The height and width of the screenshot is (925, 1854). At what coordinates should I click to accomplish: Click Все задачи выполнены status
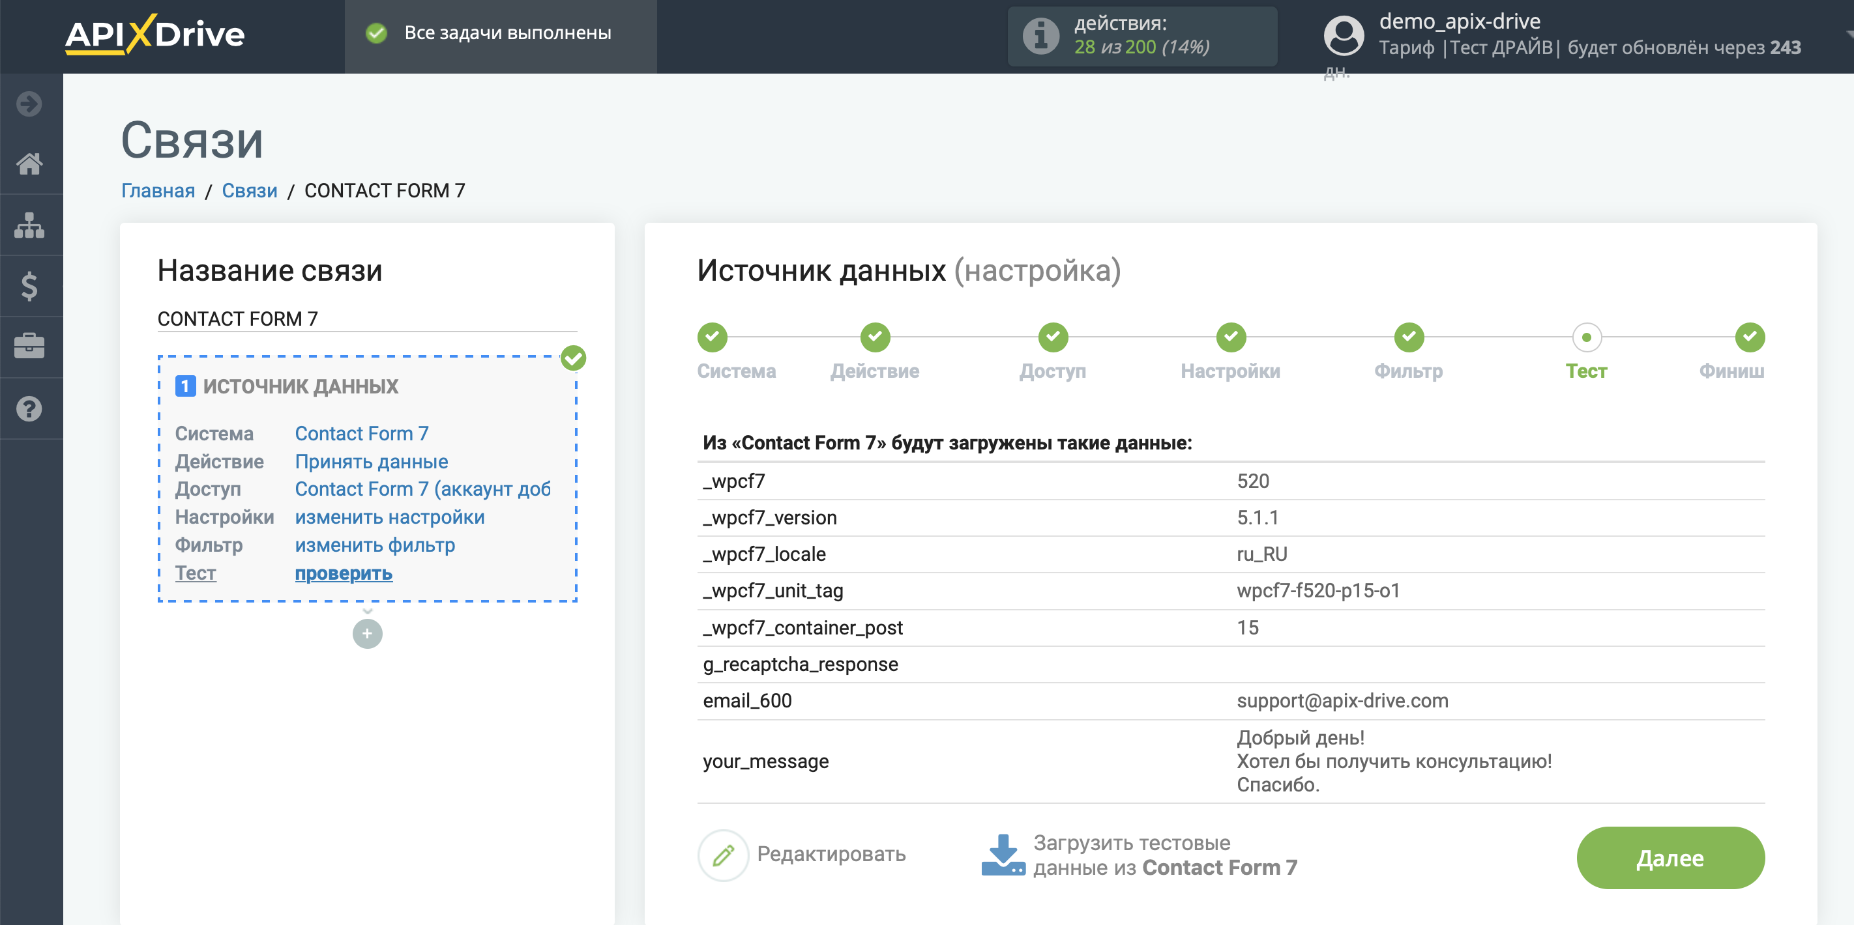(507, 33)
